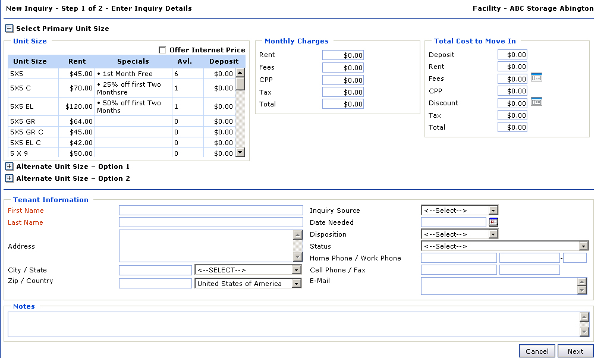607x358 pixels.
Task: Open the Disposition dropdown
Action: click(x=459, y=234)
